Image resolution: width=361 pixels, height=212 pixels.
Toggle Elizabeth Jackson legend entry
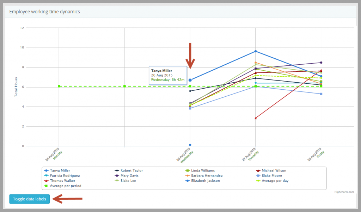click(203, 180)
